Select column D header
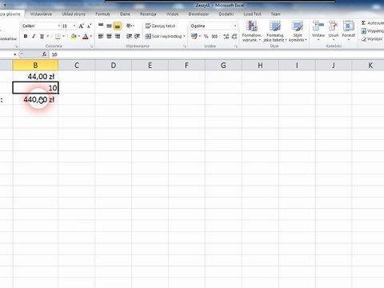The width and height of the screenshot is (384, 288). [x=114, y=66]
